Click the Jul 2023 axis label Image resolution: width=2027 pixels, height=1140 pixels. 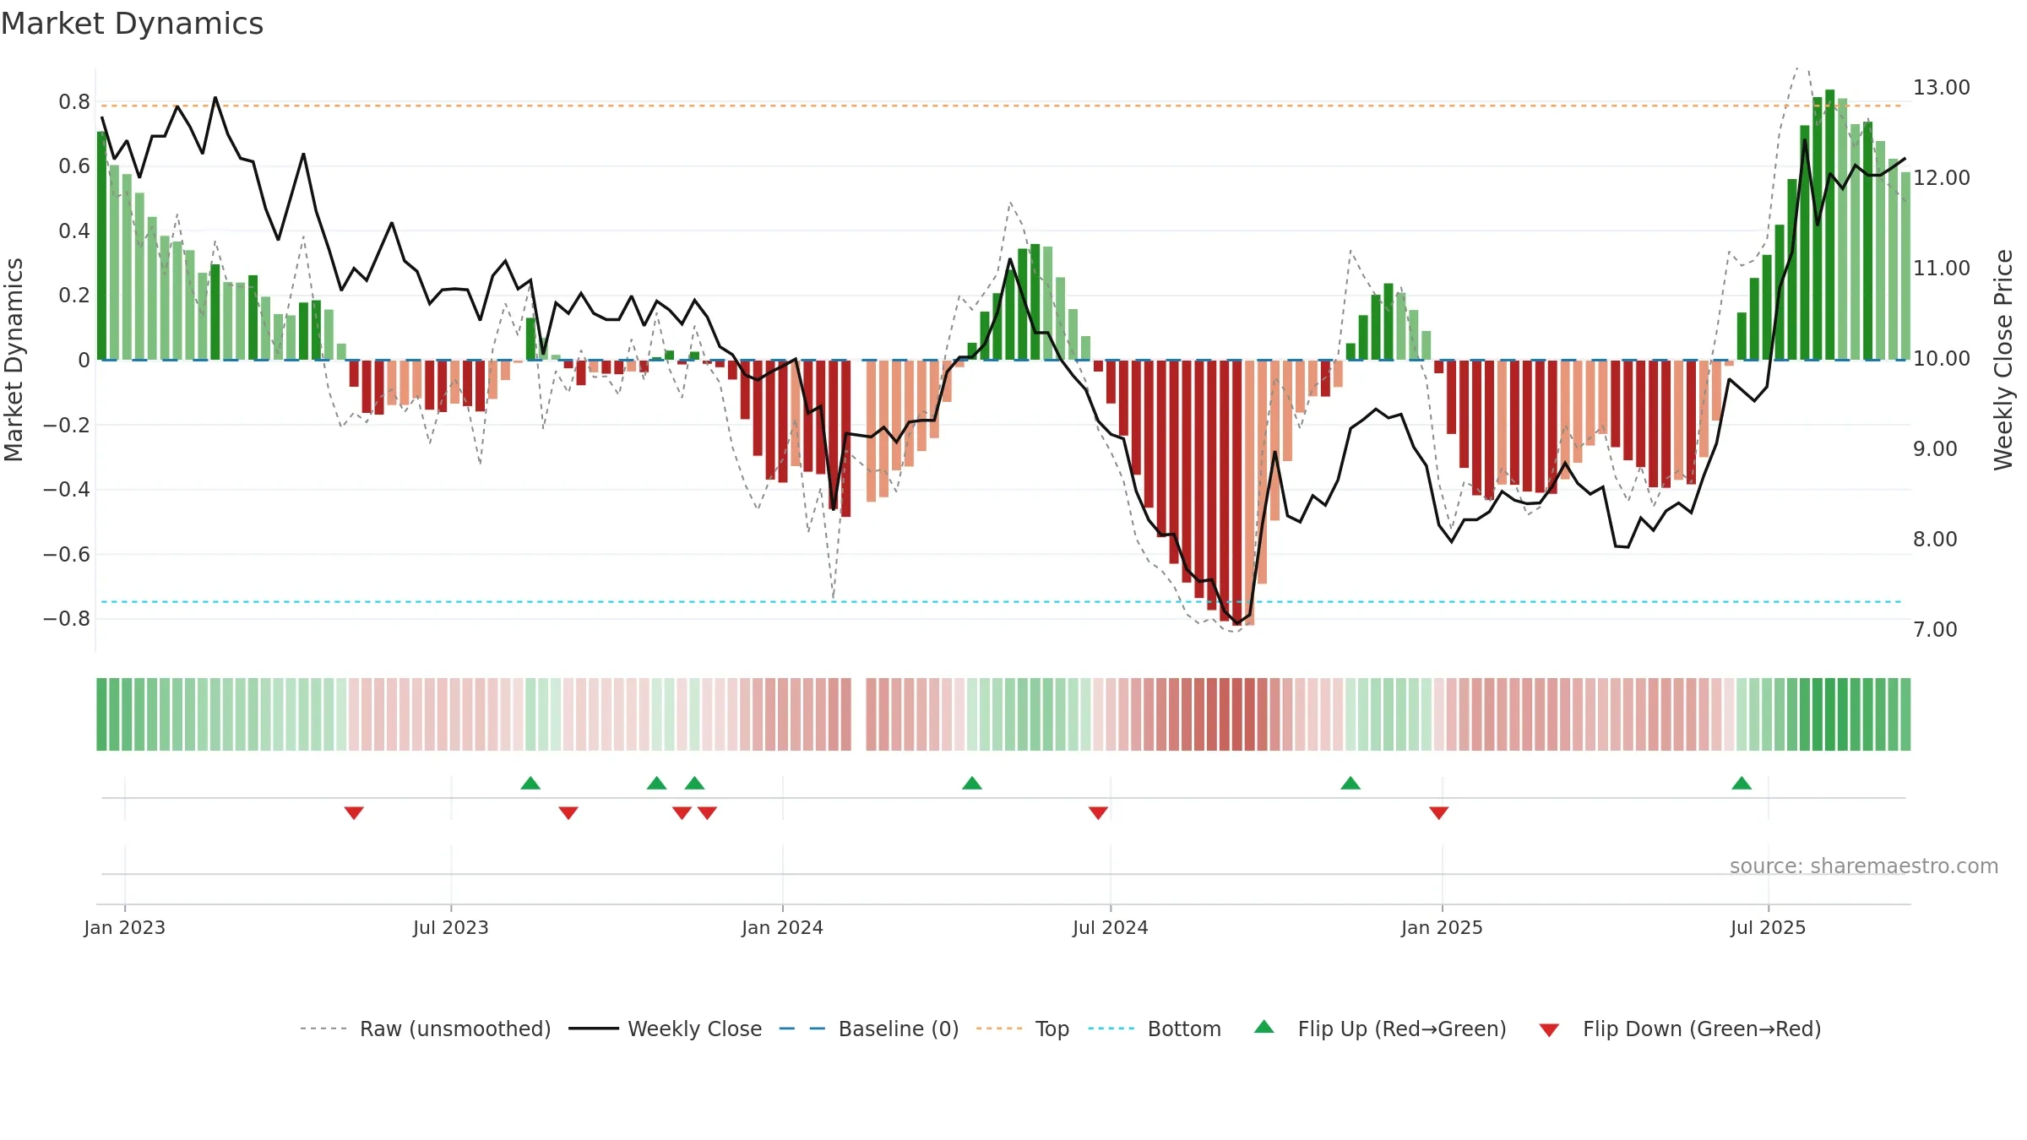(451, 927)
